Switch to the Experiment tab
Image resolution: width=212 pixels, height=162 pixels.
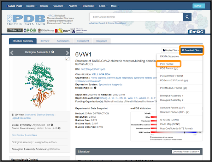click(x=83, y=41)
